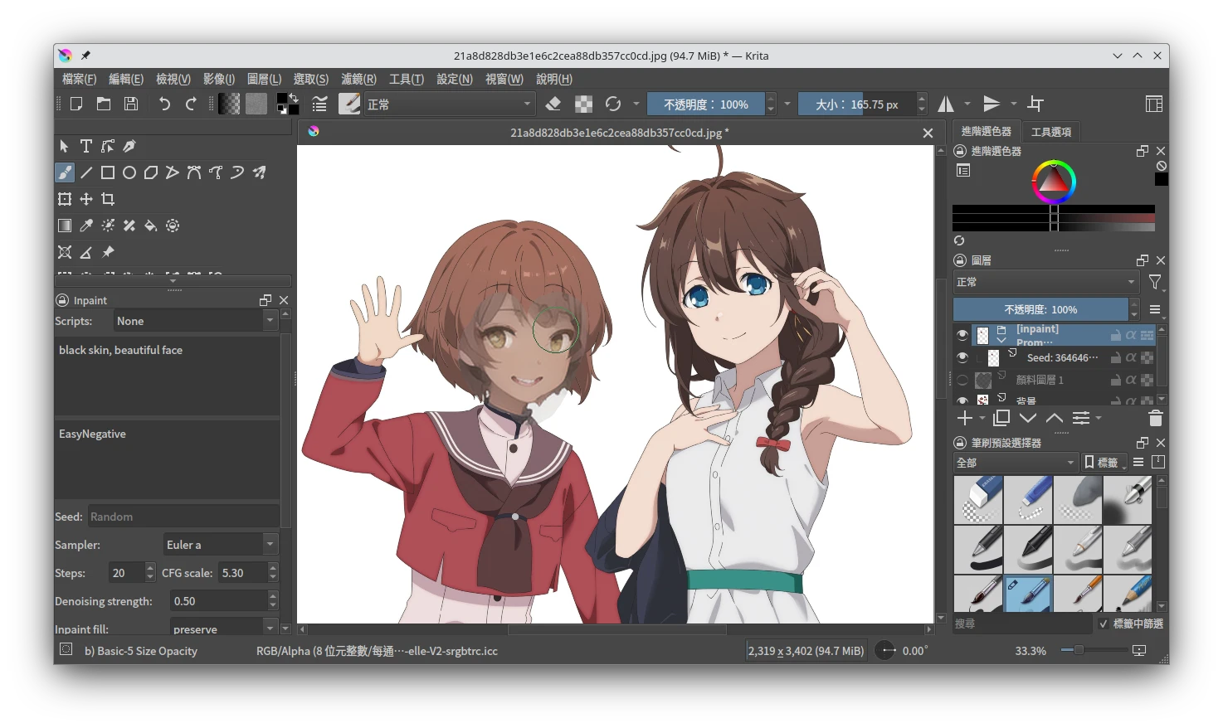Toggle eraser mode in toolbar

pos(553,104)
